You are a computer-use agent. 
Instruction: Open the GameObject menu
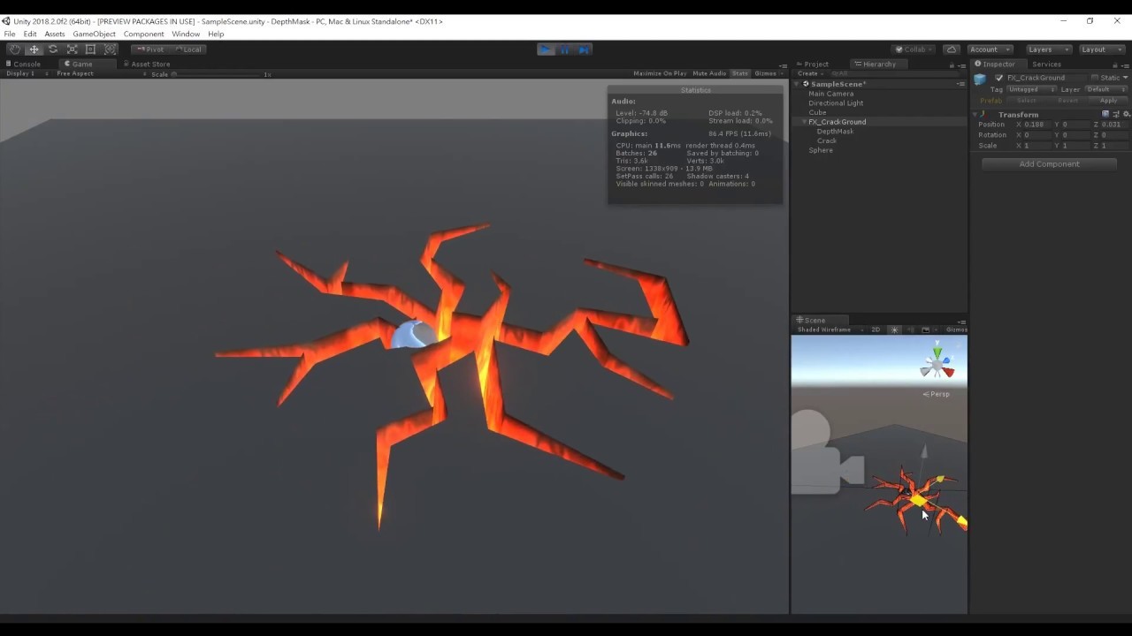pyautogui.click(x=94, y=34)
